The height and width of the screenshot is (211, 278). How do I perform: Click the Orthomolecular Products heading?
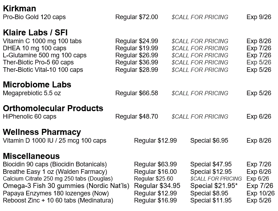[53, 108]
